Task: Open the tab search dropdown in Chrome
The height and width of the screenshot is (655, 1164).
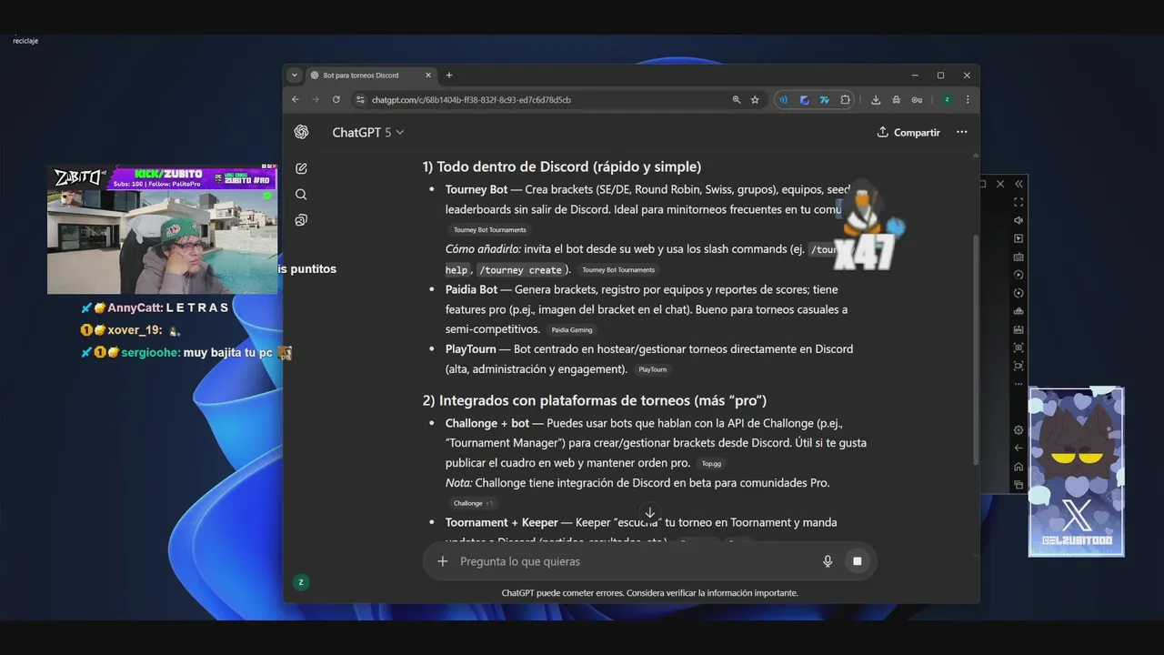Action: pos(294,76)
